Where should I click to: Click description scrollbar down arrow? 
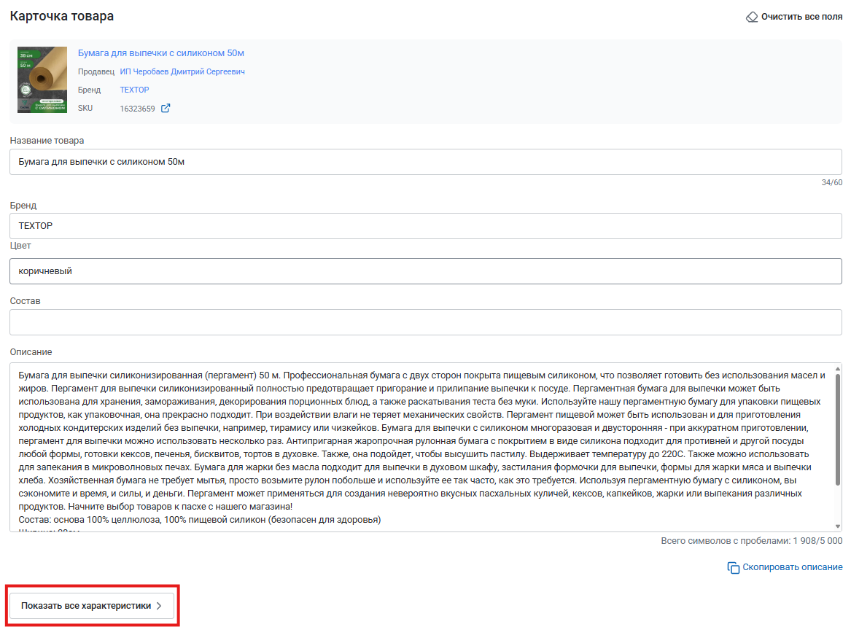click(x=837, y=526)
